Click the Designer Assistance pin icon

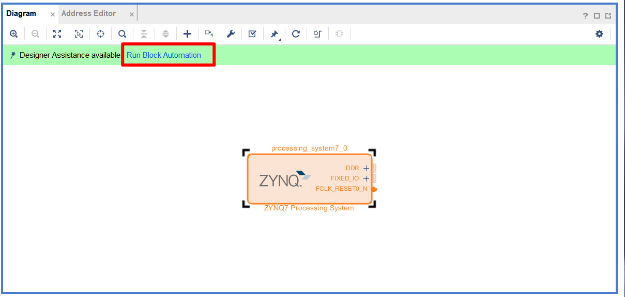[13, 55]
